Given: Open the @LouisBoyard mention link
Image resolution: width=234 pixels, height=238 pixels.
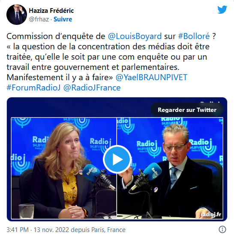Looking at the screenshot, I should (135, 36).
